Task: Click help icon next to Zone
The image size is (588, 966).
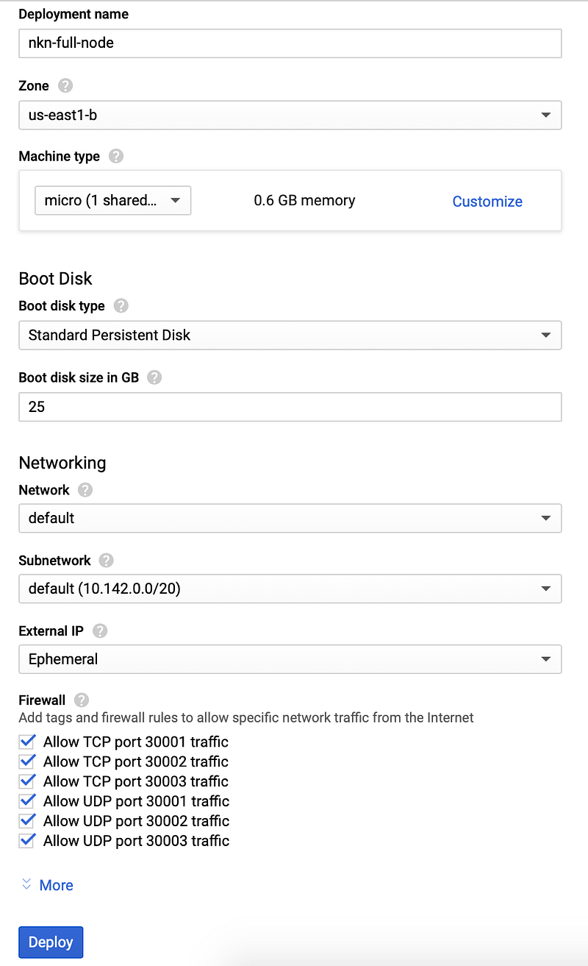Action: point(65,85)
